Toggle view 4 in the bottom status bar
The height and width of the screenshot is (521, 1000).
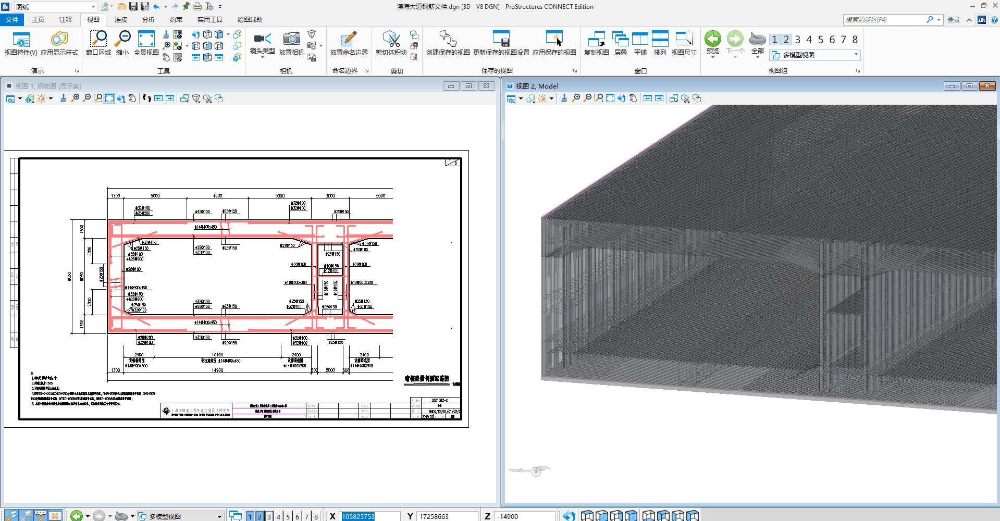(x=278, y=516)
